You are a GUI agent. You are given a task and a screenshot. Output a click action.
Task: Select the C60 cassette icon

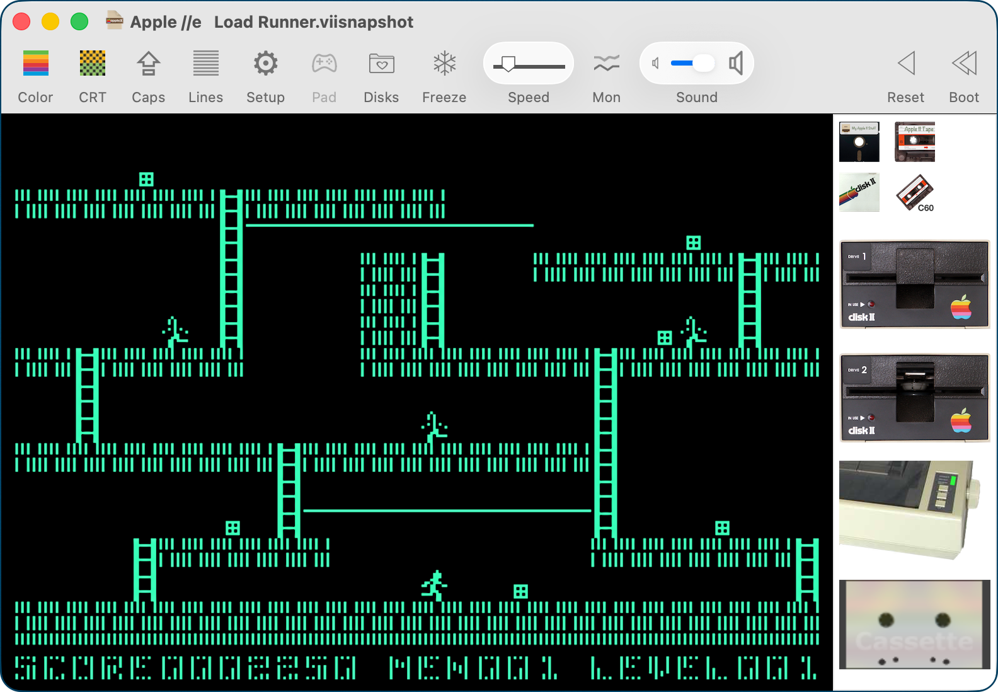point(915,193)
